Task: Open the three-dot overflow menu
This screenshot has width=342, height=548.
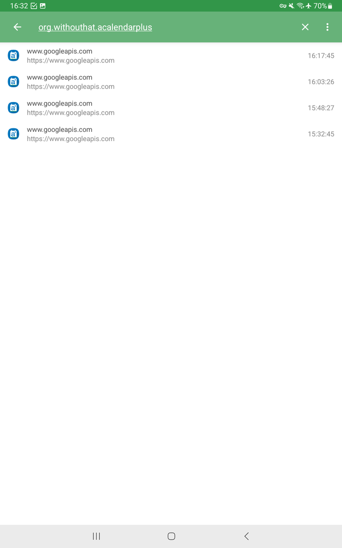Action: tap(327, 27)
